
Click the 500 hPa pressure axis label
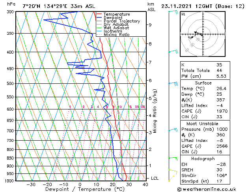coord(10,83)
